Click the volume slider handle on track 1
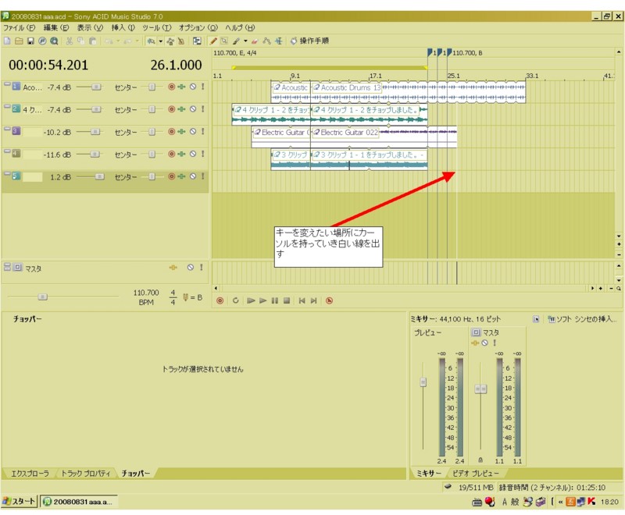Viewport: 625px width, 515px height. coord(96,87)
